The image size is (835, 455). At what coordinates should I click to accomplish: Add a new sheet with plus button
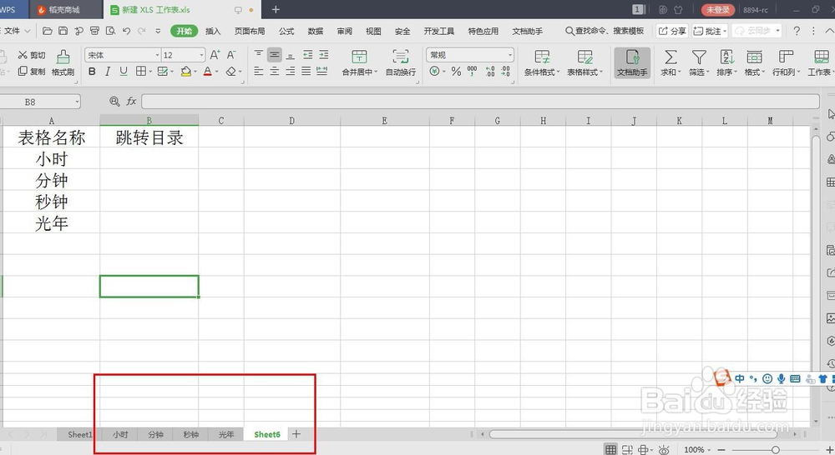(x=296, y=434)
